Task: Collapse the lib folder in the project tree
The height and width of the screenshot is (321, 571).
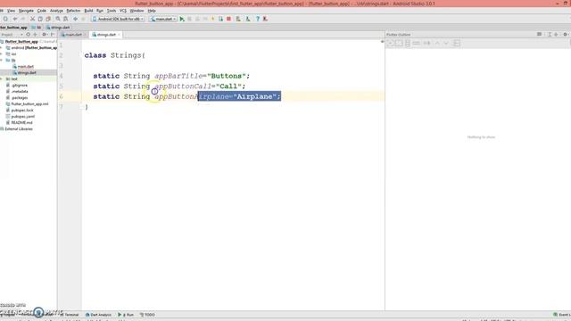Action: point(2,60)
